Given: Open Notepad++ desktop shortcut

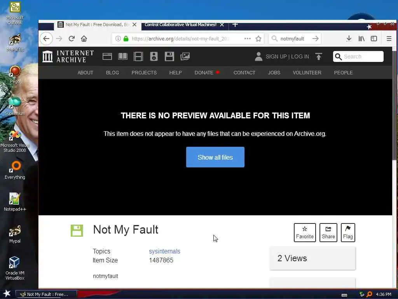Looking at the screenshot, I should (15, 202).
